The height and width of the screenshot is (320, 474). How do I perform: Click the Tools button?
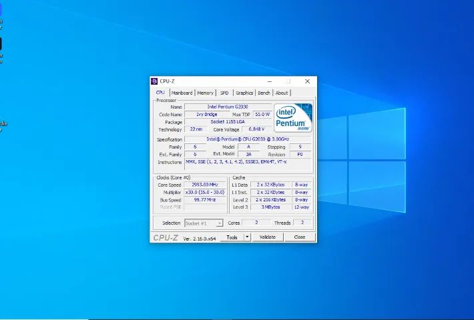point(232,237)
